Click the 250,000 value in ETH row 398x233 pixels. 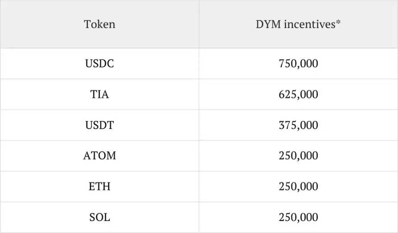tap(298, 186)
